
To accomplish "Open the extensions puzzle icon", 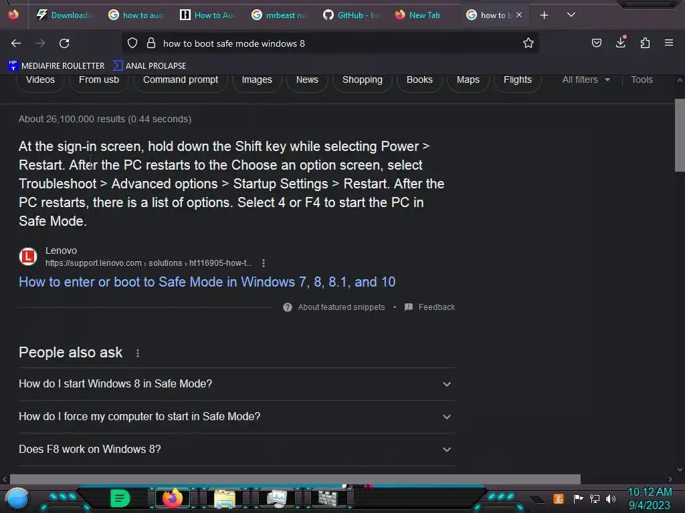I will click(x=645, y=43).
